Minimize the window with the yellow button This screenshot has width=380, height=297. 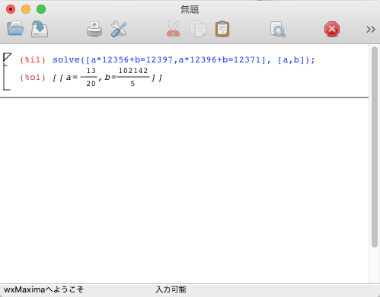click(26, 9)
